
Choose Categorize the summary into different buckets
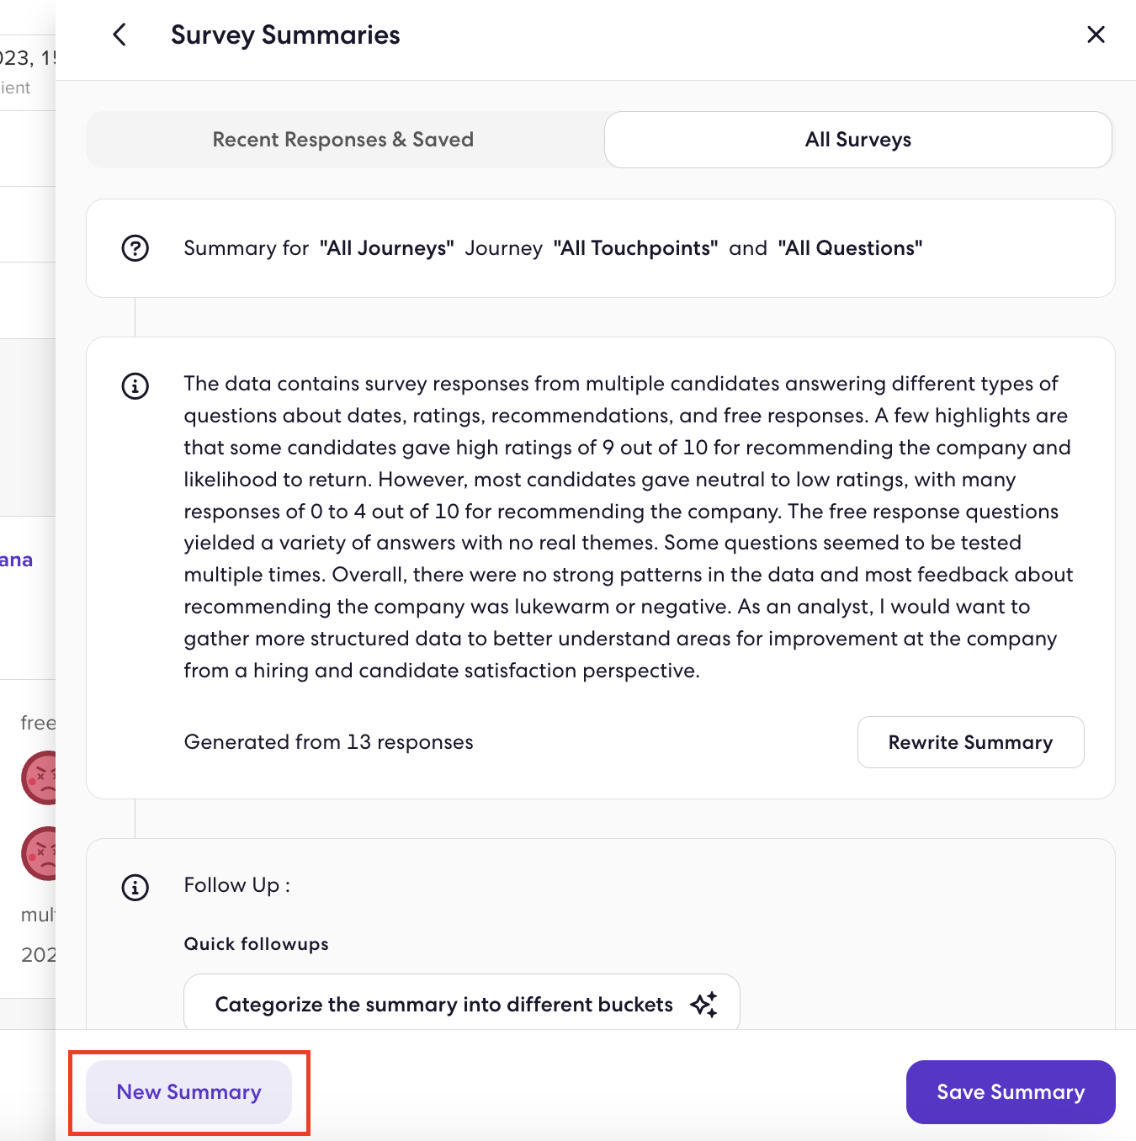[x=462, y=1003]
